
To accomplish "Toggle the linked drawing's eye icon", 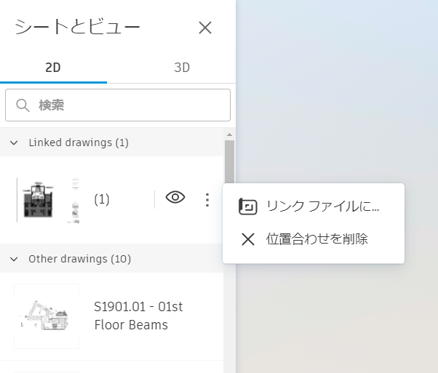I will pos(175,198).
